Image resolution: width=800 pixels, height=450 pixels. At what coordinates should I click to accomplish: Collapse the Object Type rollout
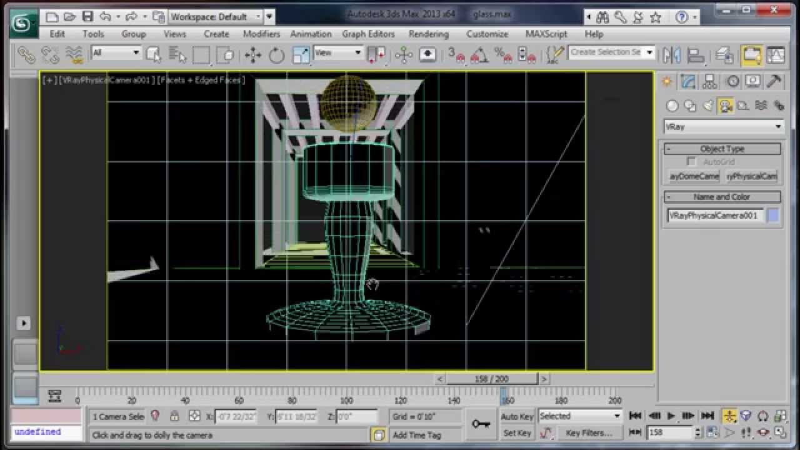click(722, 149)
